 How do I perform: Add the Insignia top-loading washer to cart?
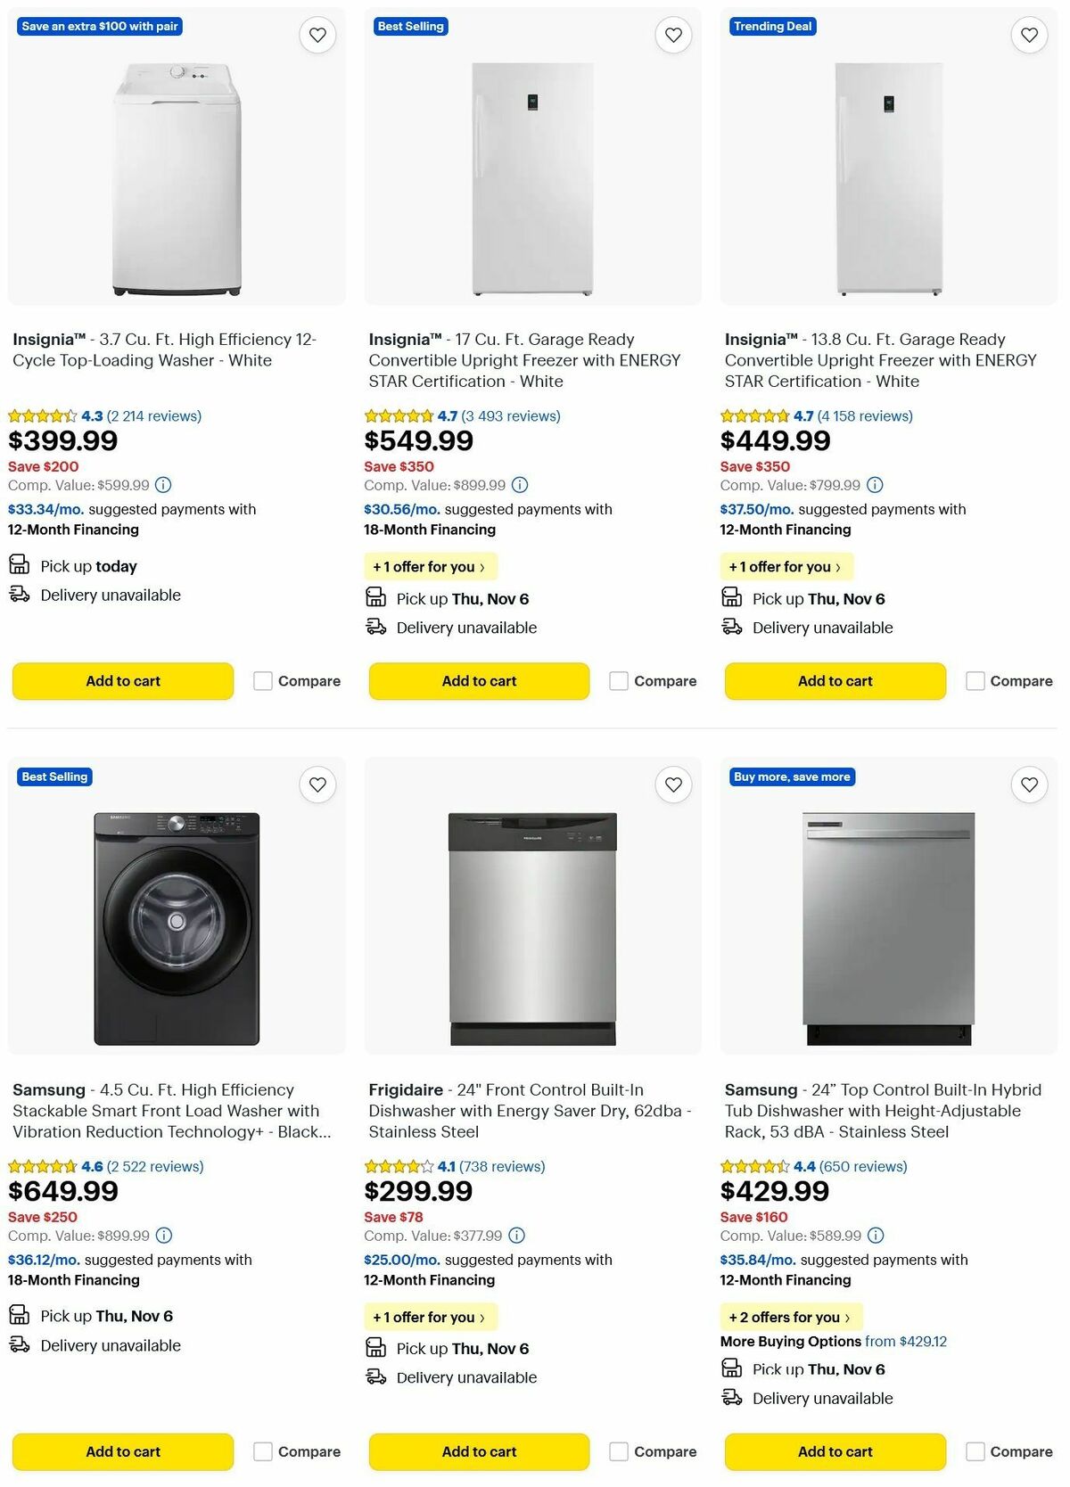[x=121, y=680]
